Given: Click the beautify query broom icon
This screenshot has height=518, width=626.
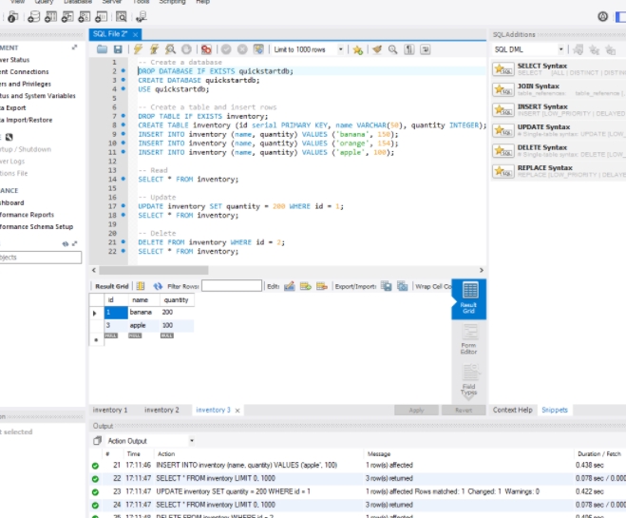Looking at the screenshot, I should (x=377, y=49).
